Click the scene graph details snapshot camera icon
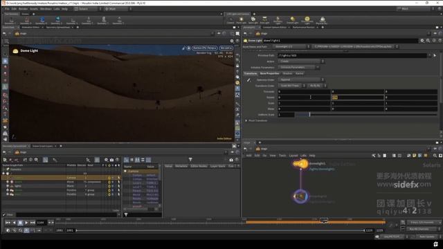This screenshot has height=249, width=443. tap(231, 160)
